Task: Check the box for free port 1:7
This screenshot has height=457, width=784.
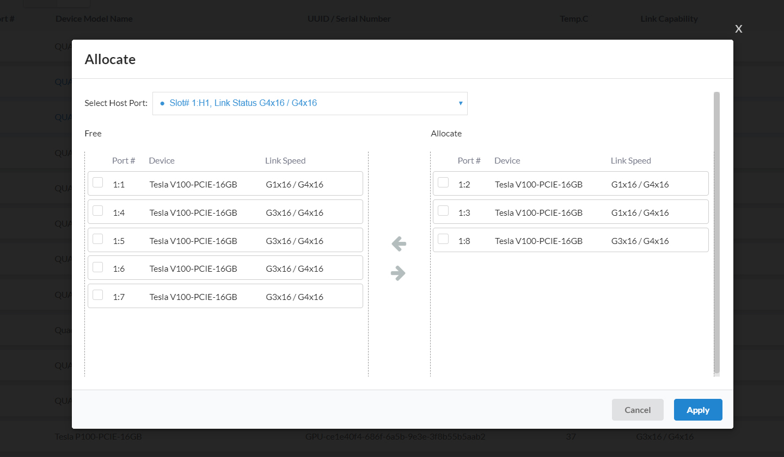Action: pyautogui.click(x=98, y=295)
